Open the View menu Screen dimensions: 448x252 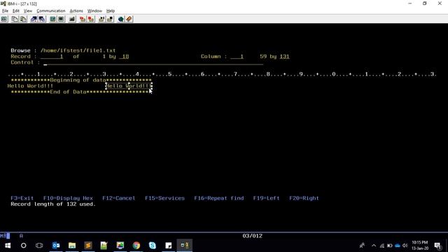click(x=28, y=11)
